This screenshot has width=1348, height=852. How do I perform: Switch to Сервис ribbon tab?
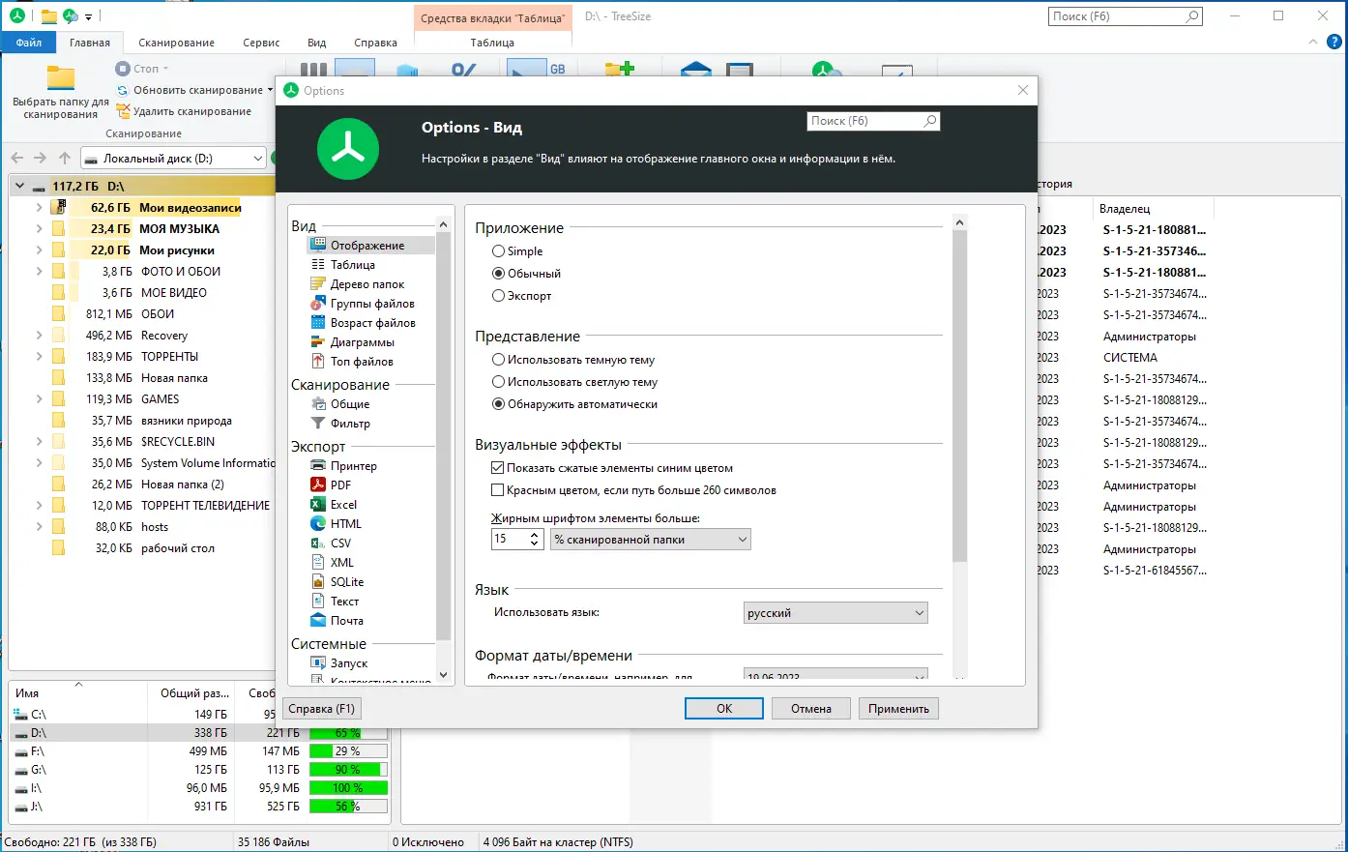(261, 43)
